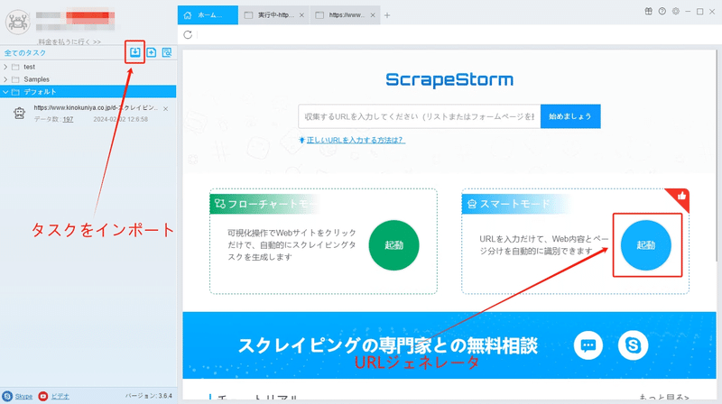Select the デフォルト folder row

click(88, 92)
